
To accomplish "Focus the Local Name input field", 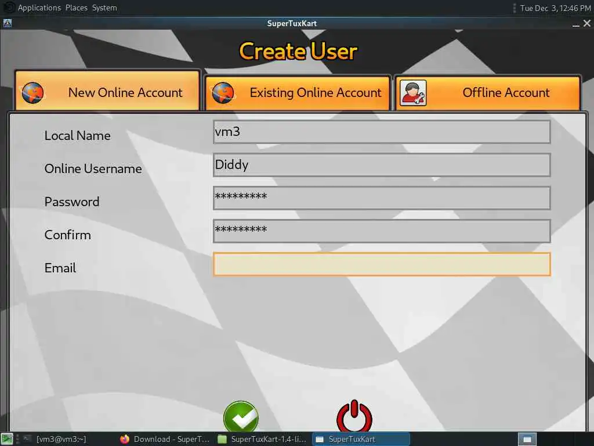I will (x=382, y=132).
